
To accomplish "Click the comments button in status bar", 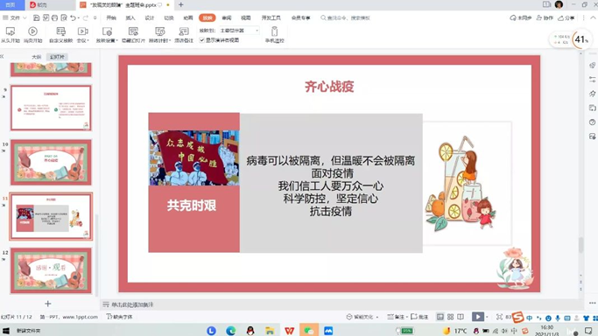I will [419, 317].
